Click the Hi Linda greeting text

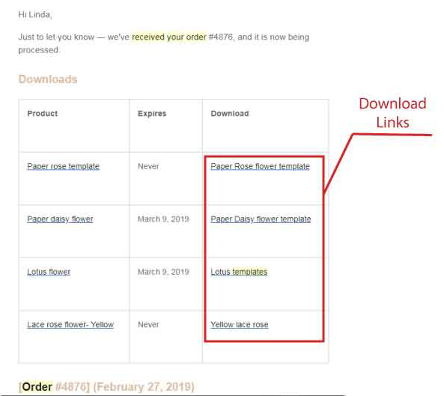click(35, 14)
